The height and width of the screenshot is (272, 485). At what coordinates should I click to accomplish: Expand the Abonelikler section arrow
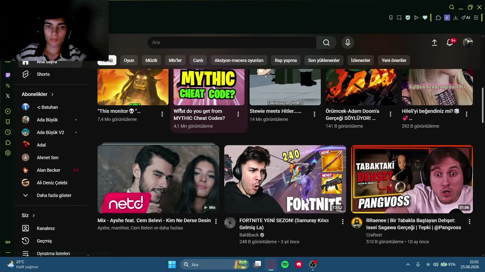point(52,94)
